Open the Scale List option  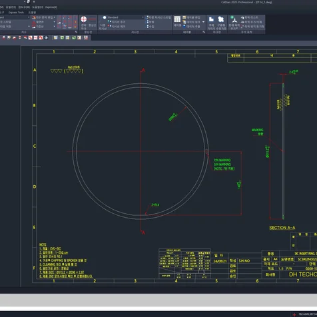(250, 17)
